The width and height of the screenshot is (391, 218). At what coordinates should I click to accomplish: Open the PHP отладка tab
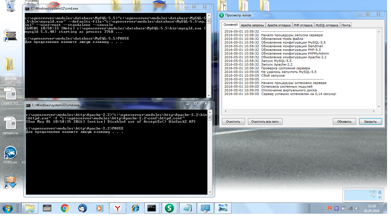pos(303,25)
